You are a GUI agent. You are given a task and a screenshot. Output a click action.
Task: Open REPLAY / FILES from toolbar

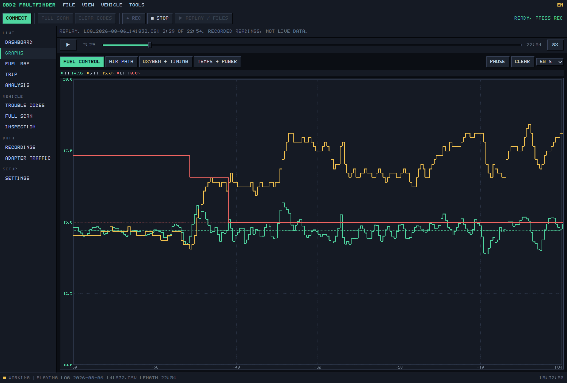[204, 18]
